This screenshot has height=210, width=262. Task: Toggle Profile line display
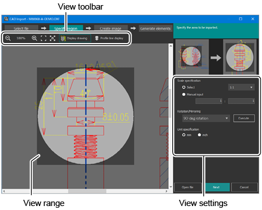point(109,38)
